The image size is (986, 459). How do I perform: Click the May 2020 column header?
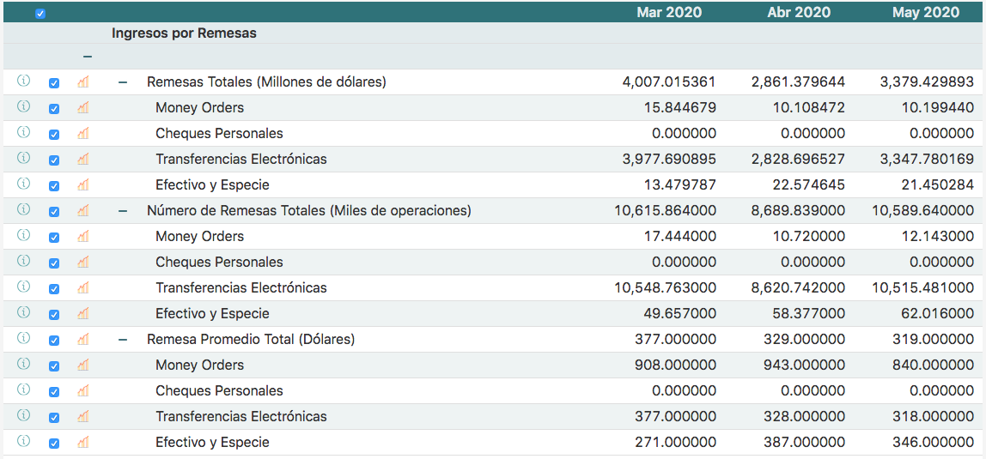(x=925, y=12)
